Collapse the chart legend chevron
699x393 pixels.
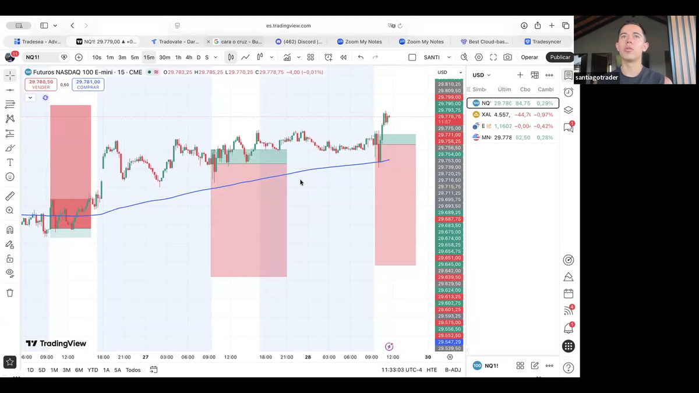point(30,97)
